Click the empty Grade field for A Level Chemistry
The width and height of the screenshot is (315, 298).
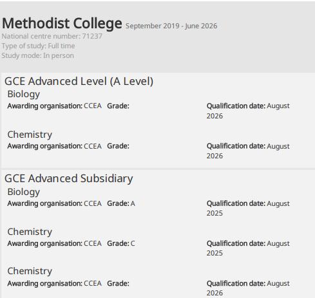click(x=118, y=146)
